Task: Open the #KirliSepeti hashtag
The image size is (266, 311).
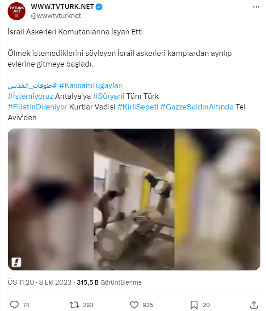Action: coord(138,107)
